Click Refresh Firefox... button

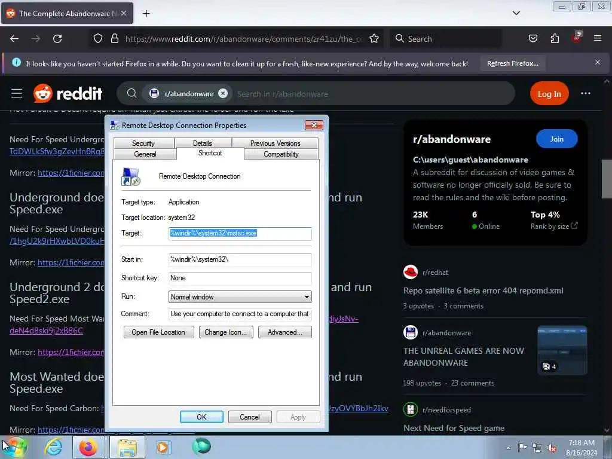click(x=512, y=63)
